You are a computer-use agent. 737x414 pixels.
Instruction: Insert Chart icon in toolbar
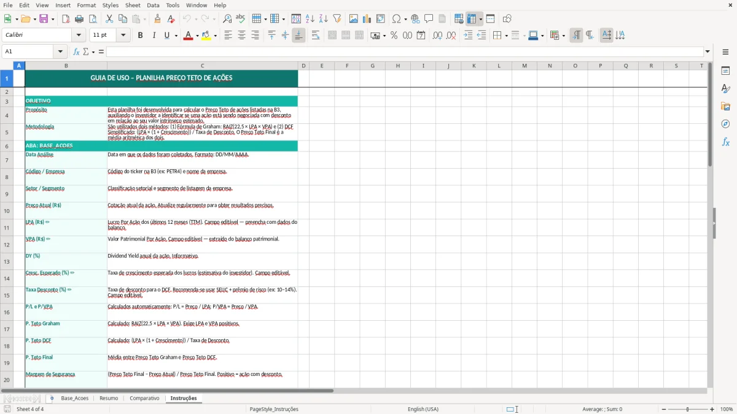click(x=367, y=19)
